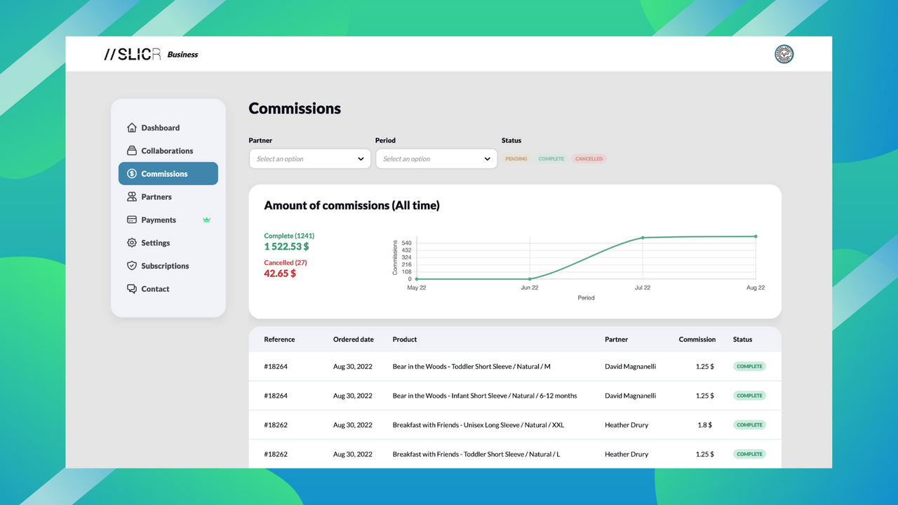Click the Product column header
This screenshot has height=505, width=898.
(405, 339)
